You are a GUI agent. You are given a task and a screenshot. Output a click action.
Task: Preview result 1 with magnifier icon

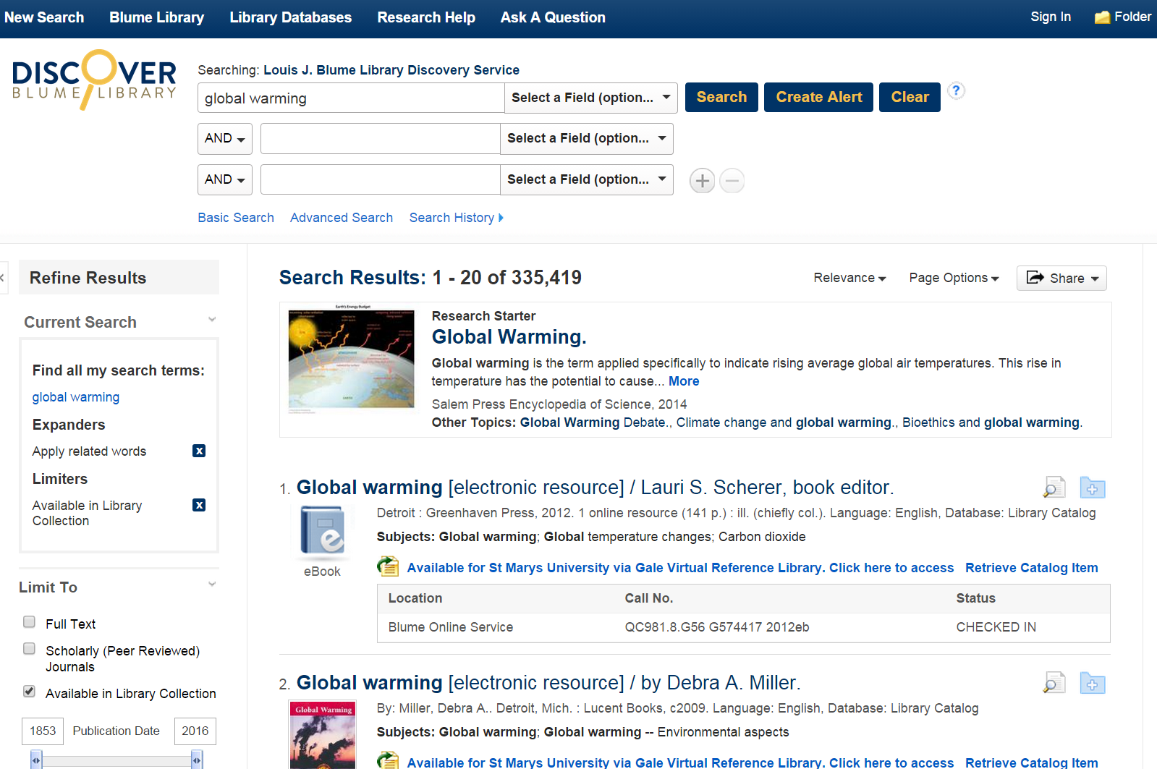coord(1054,488)
